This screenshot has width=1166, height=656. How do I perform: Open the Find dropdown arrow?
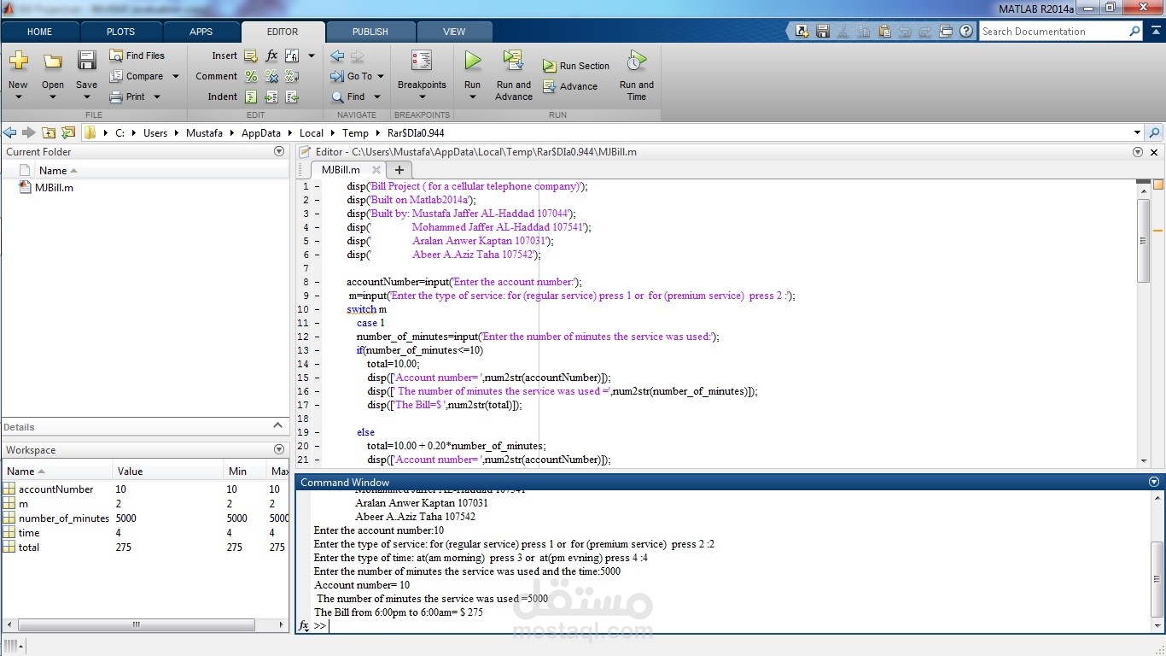pyautogui.click(x=379, y=97)
